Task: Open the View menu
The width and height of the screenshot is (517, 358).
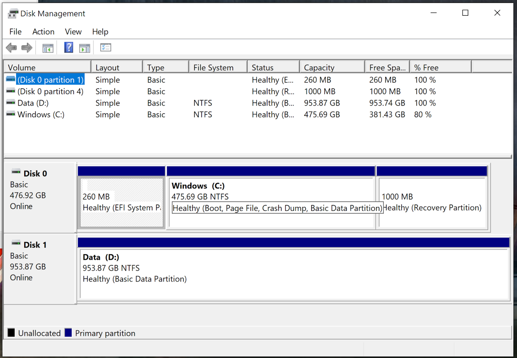Action: coord(73,31)
